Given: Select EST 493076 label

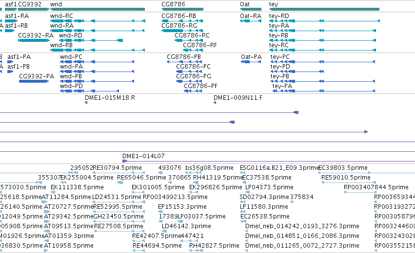Looking at the screenshot, I should pos(170,168).
